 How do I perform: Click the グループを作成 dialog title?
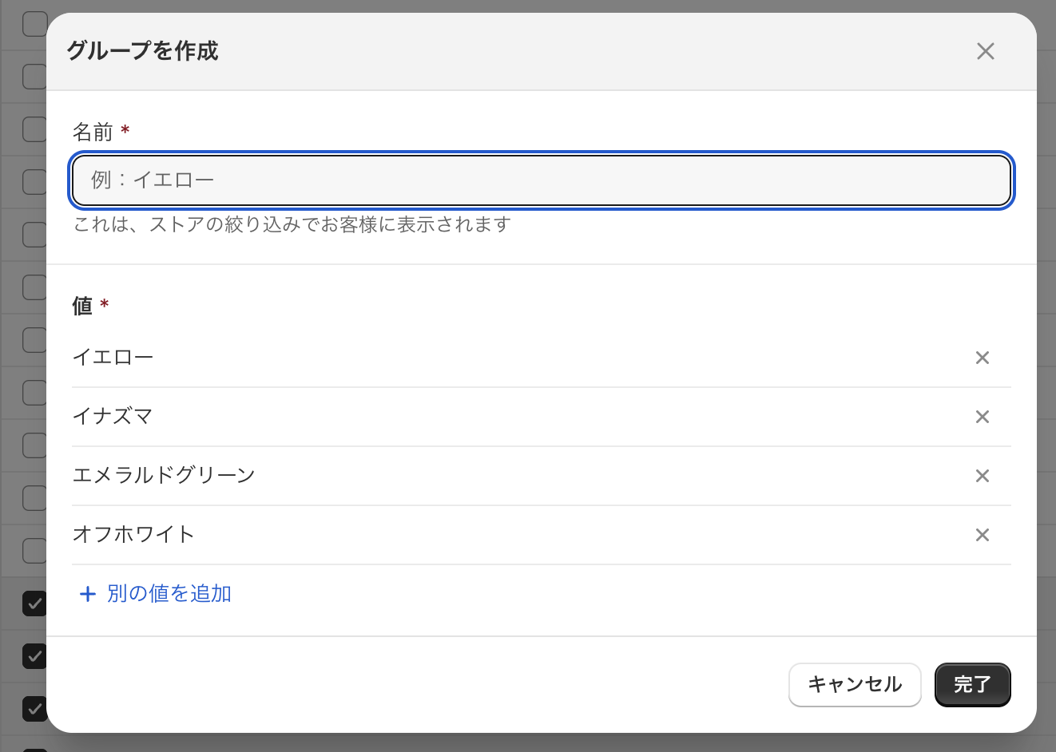pos(142,51)
